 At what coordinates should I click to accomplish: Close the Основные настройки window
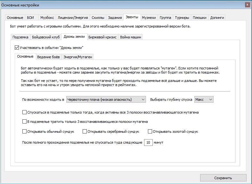click(247, 5)
